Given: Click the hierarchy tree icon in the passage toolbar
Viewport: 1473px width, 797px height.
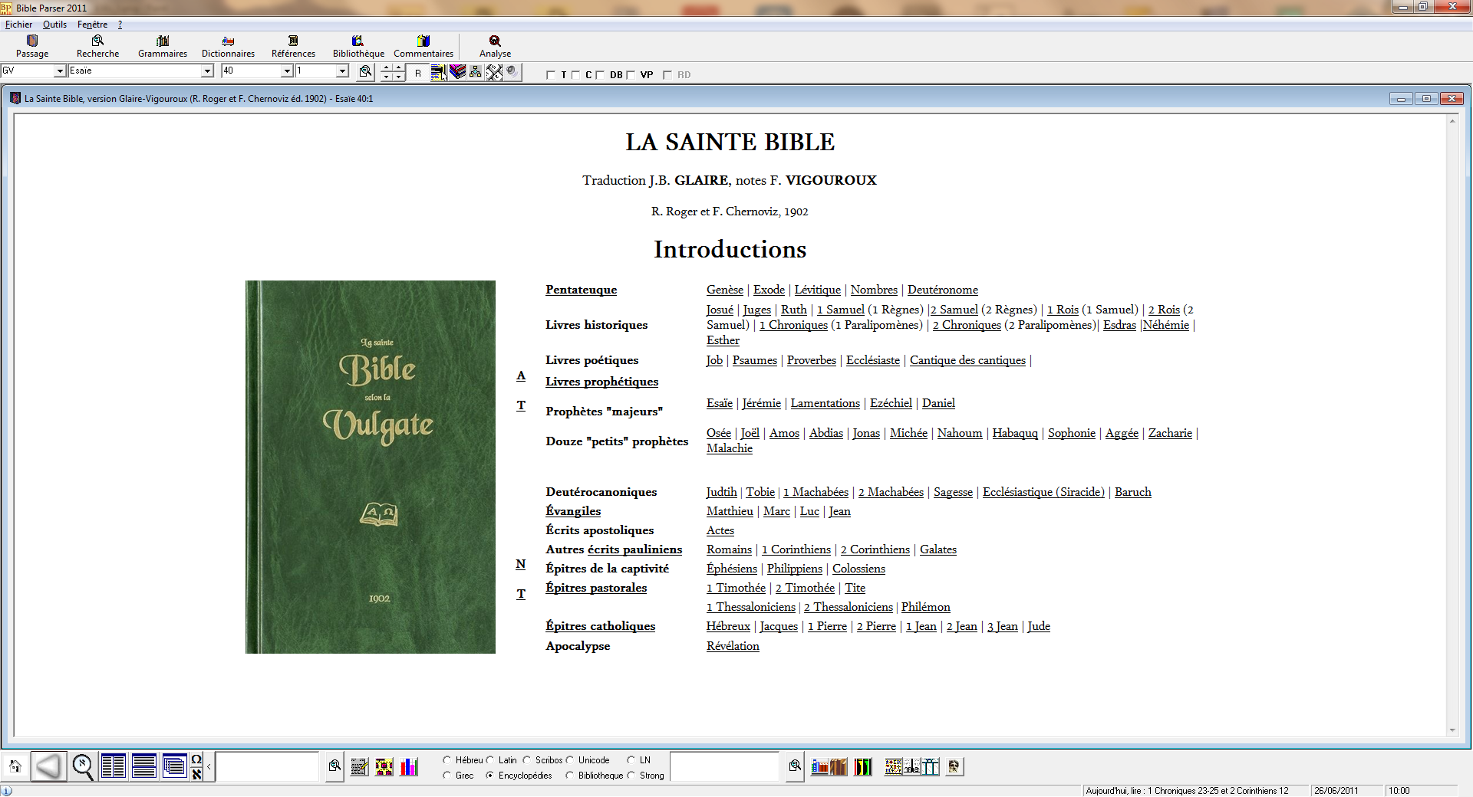Looking at the screenshot, I should [476, 72].
